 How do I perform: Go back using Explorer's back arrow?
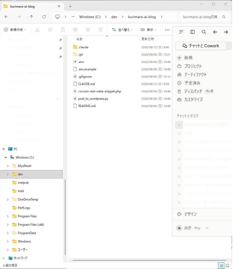tap(6, 17)
